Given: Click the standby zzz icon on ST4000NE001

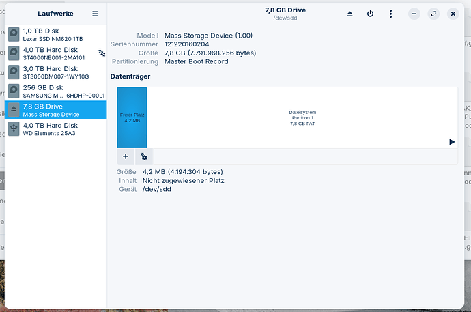Looking at the screenshot, I should pos(102,53).
